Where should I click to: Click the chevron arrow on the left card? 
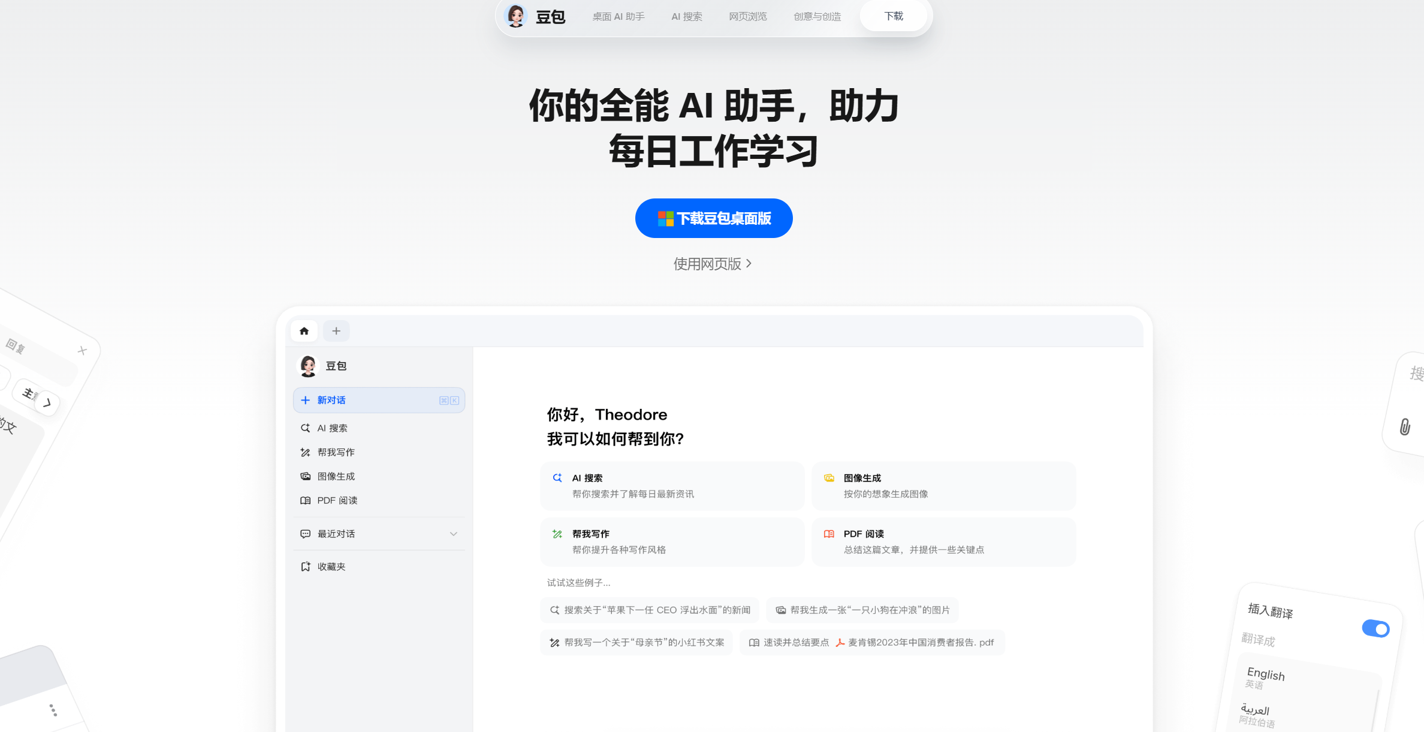coord(47,403)
